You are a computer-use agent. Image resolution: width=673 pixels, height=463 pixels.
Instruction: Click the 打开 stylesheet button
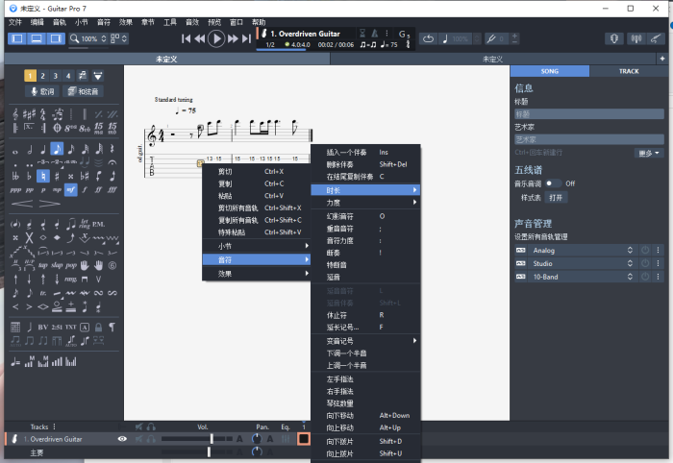click(556, 197)
